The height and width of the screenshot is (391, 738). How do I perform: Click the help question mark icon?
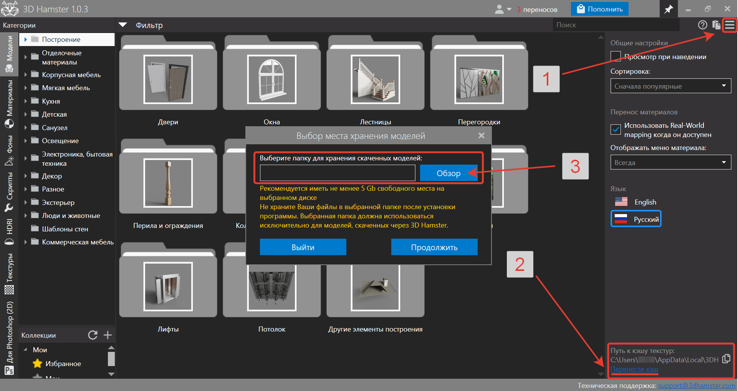(702, 25)
